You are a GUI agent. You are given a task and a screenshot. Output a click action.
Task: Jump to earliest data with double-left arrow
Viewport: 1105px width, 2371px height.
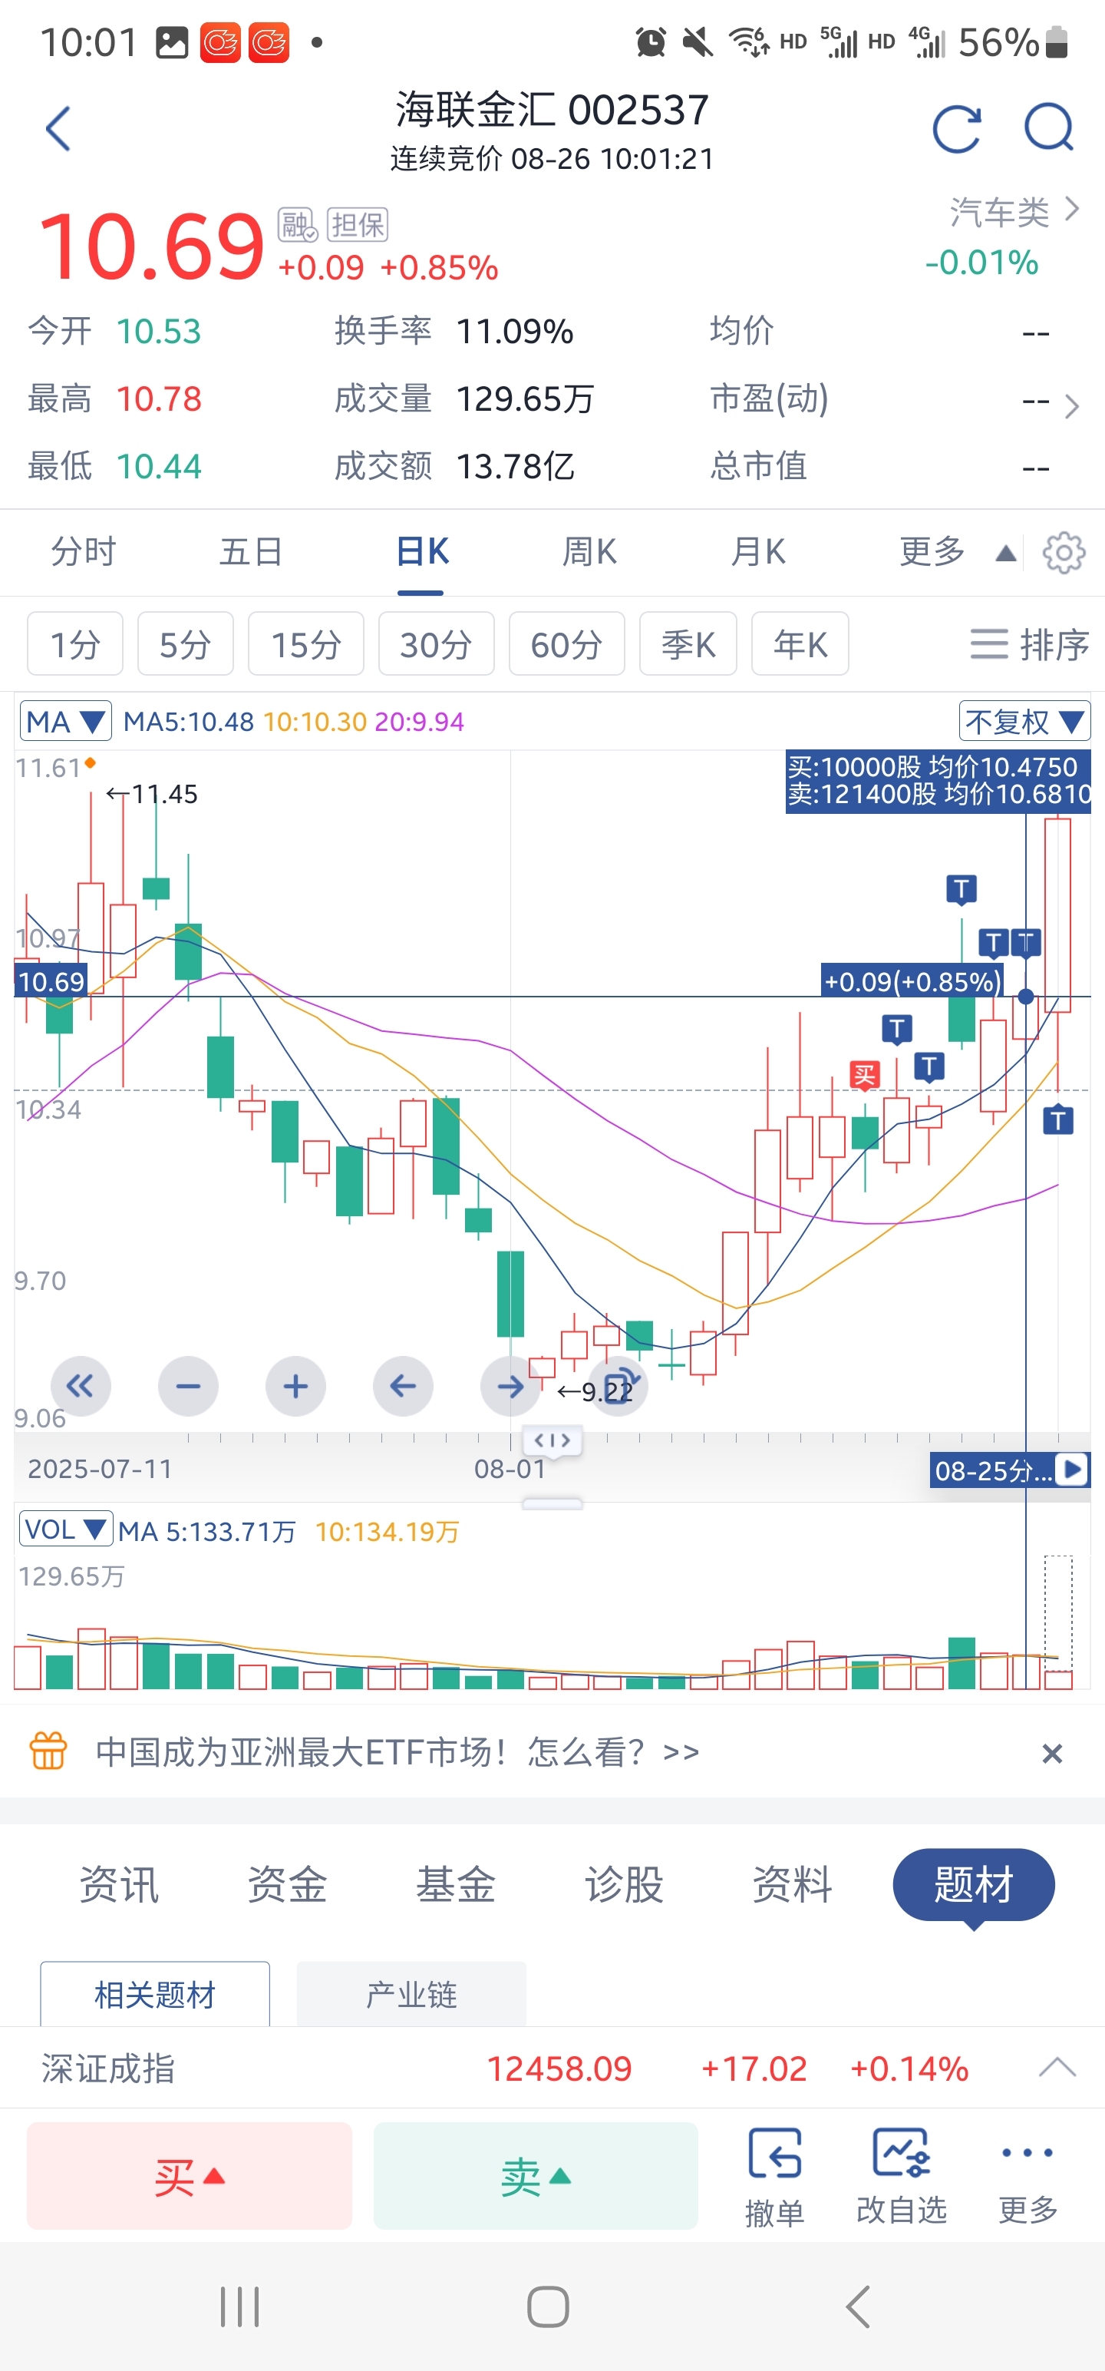(81, 1386)
